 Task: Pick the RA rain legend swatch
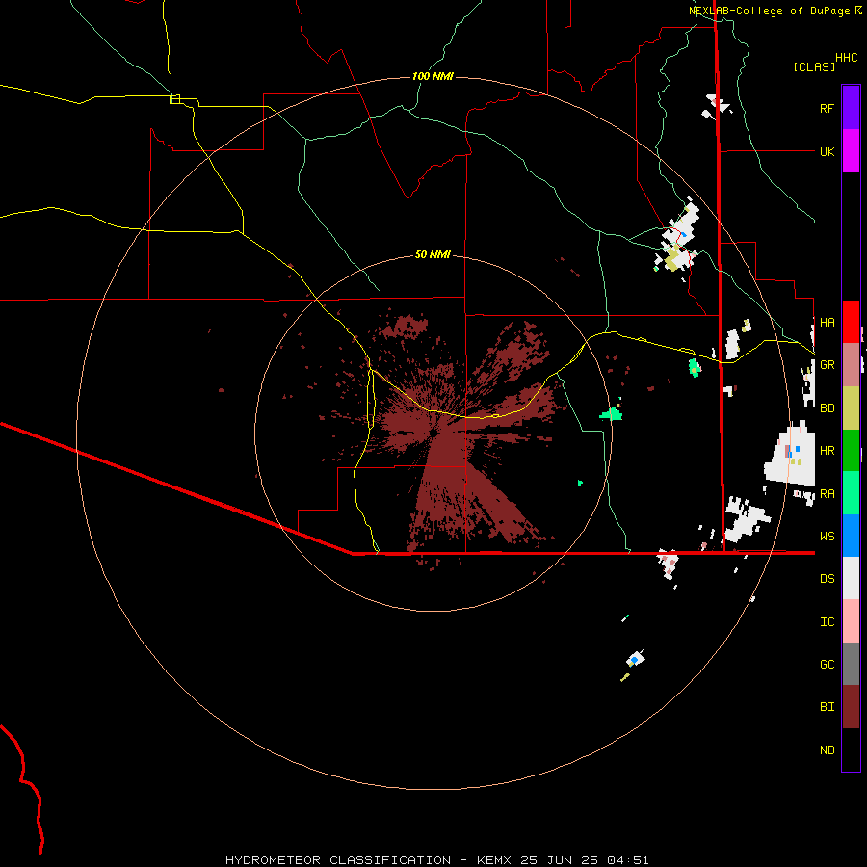click(x=851, y=493)
